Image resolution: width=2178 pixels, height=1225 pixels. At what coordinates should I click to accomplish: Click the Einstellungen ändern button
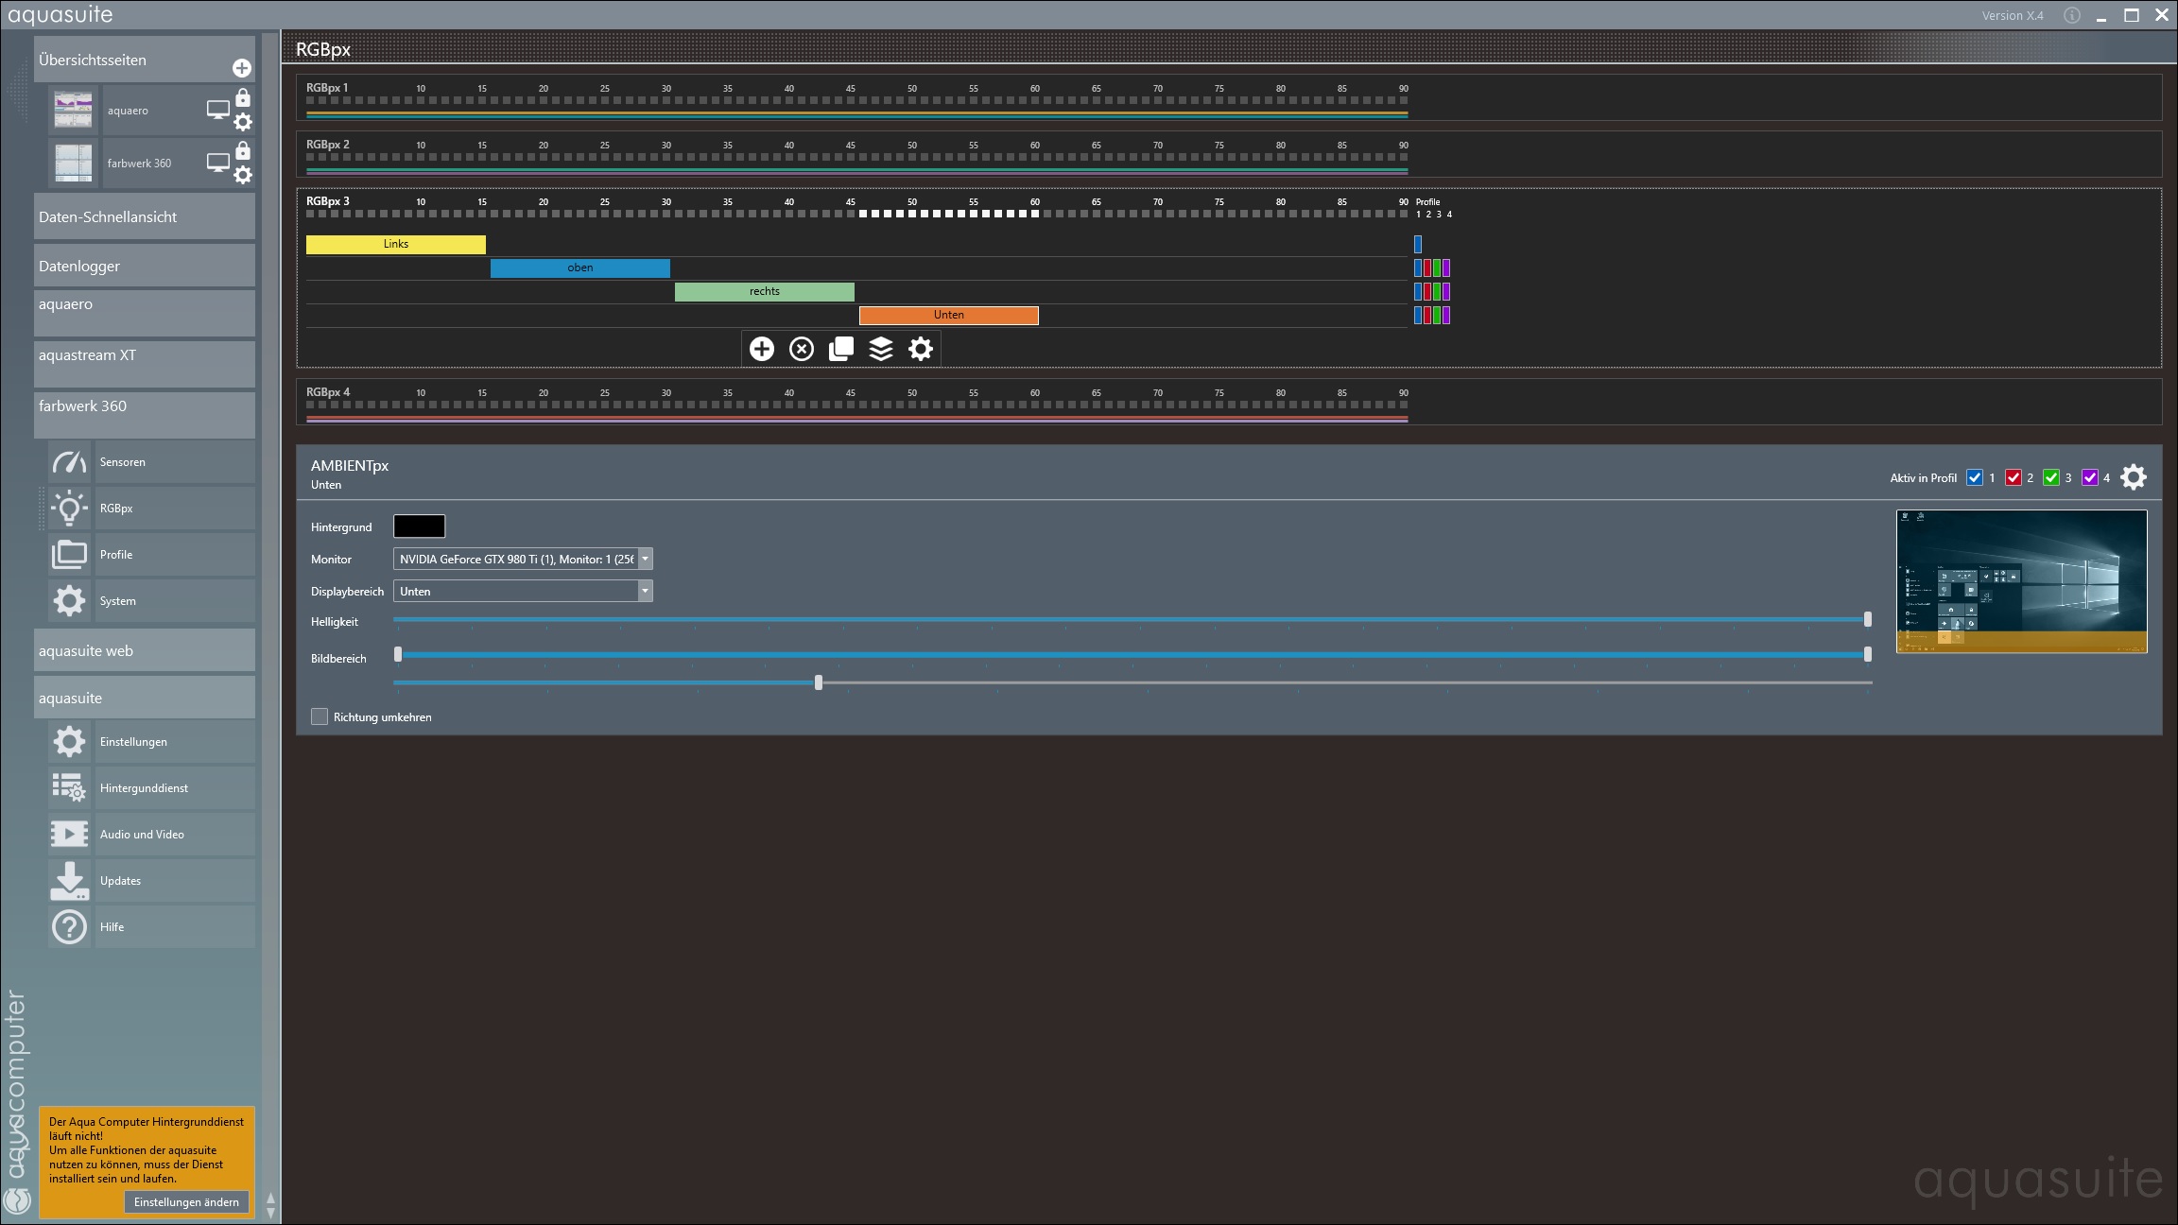point(186,1201)
